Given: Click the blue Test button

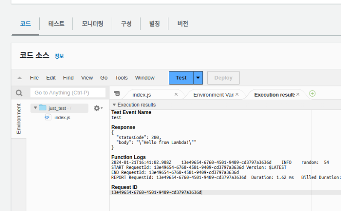Looking at the screenshot, I should pyautogui.click(x=181, y=78).
